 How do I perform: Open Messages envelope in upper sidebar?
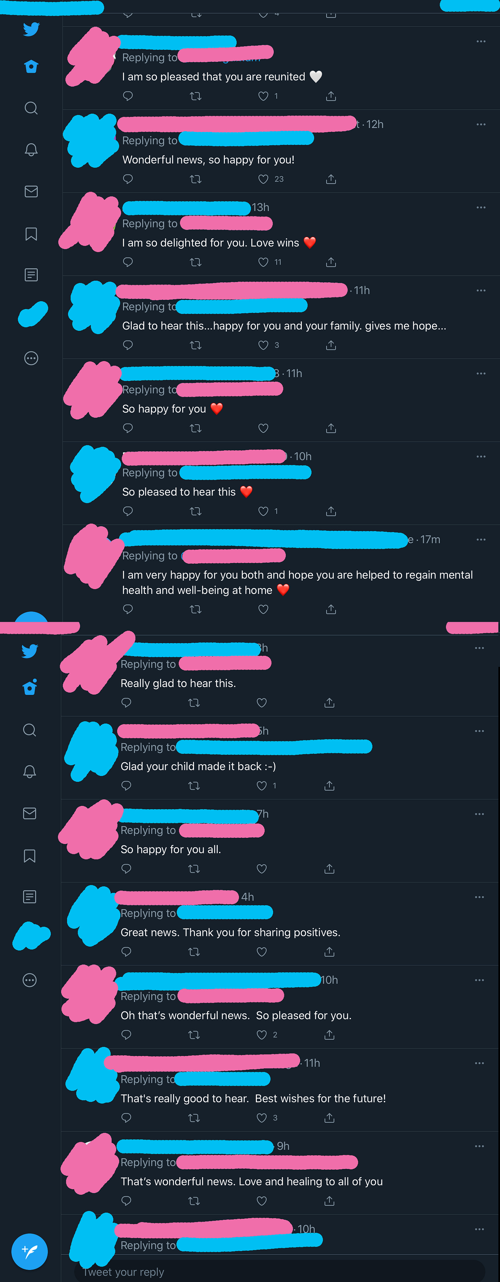[31, 191]
